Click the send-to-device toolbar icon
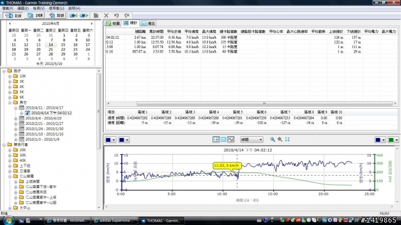This screenshot has width=401, height=225. [x=73, y=16]
